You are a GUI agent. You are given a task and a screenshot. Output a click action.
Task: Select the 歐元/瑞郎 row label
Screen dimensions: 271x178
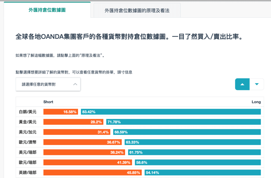coord(28,162)
